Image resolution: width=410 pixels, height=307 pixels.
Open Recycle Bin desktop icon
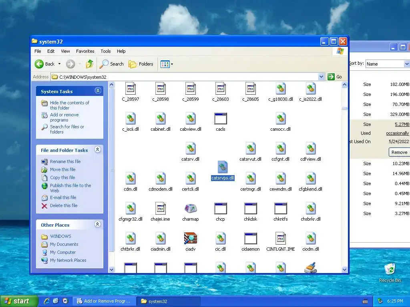[x=390, y=272]
